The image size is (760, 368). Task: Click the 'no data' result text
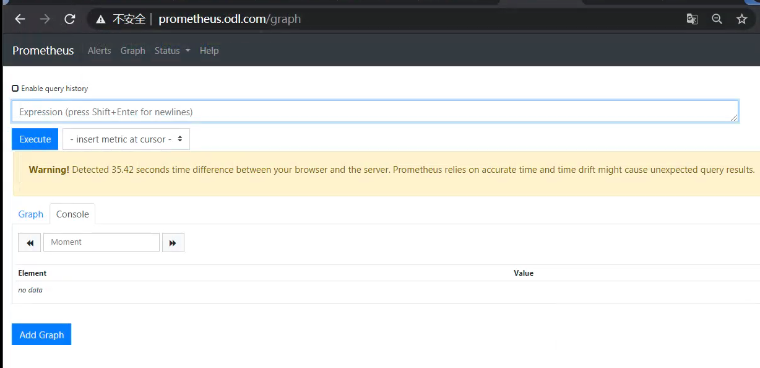[30, 290]
